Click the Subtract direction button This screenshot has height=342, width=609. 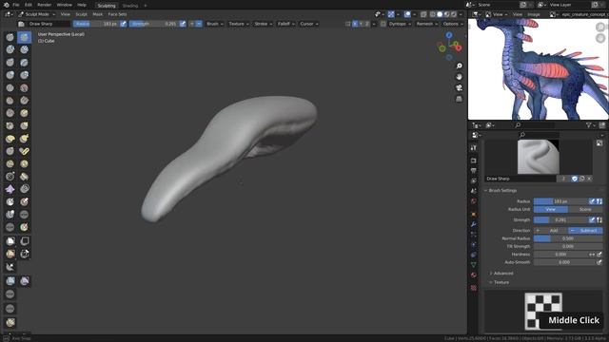coord(585,230)
